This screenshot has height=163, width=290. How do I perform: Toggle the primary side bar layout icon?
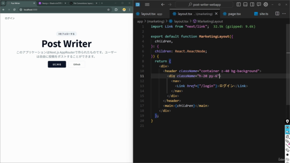[x=239, y=5]
